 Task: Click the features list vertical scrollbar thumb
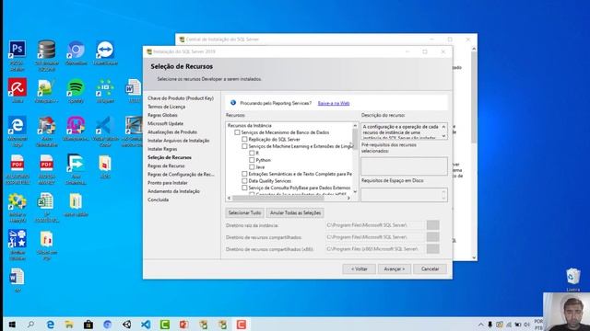pyautogui.click(x=355, y=140)
